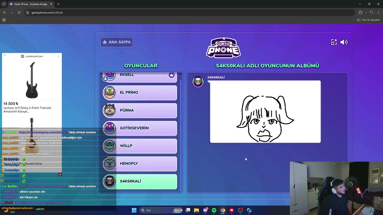Select player HENOPLY's album
The width and height of the screenshot is (383, 215).
coord(140,164)
